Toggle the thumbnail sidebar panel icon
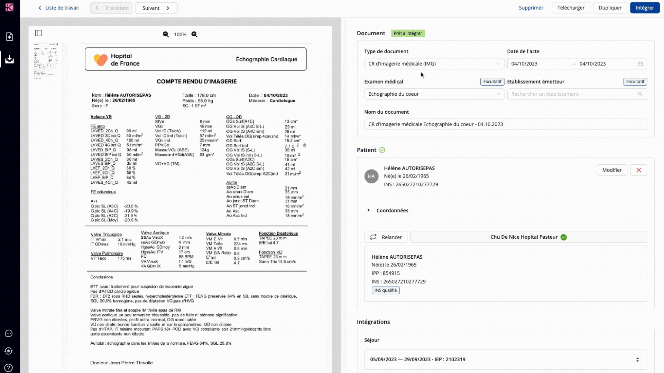Screen dimensions: 664x373 coord(38,33)
